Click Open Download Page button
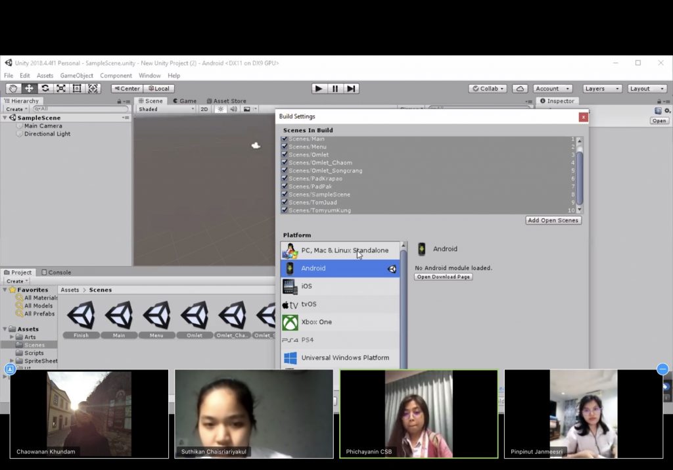The height and width of the screenshot is (470, 673). pos(444,277)
